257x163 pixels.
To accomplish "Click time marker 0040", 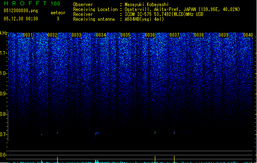I will click(248, 35).
